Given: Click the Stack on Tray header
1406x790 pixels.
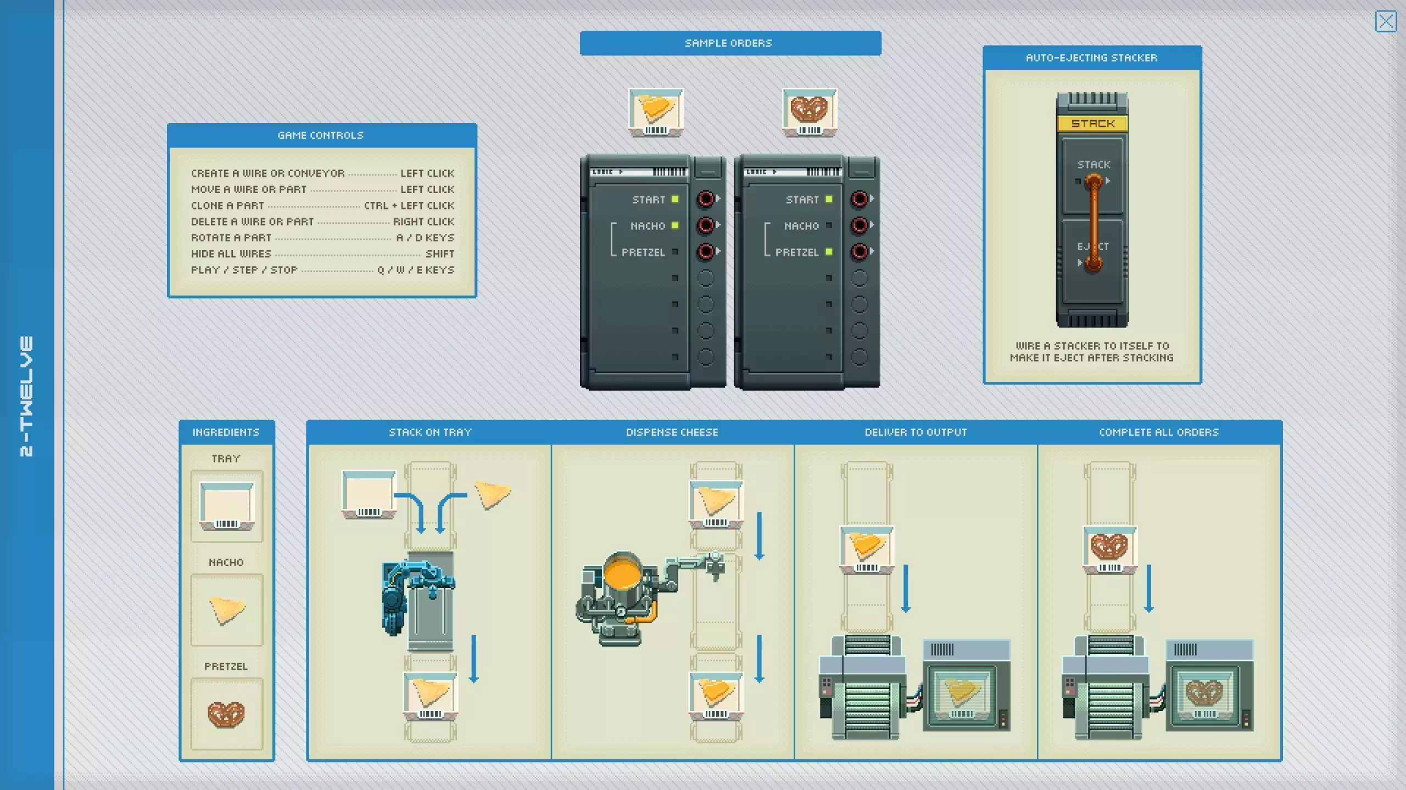Looking at the screenshot, I should click(430, 432).
